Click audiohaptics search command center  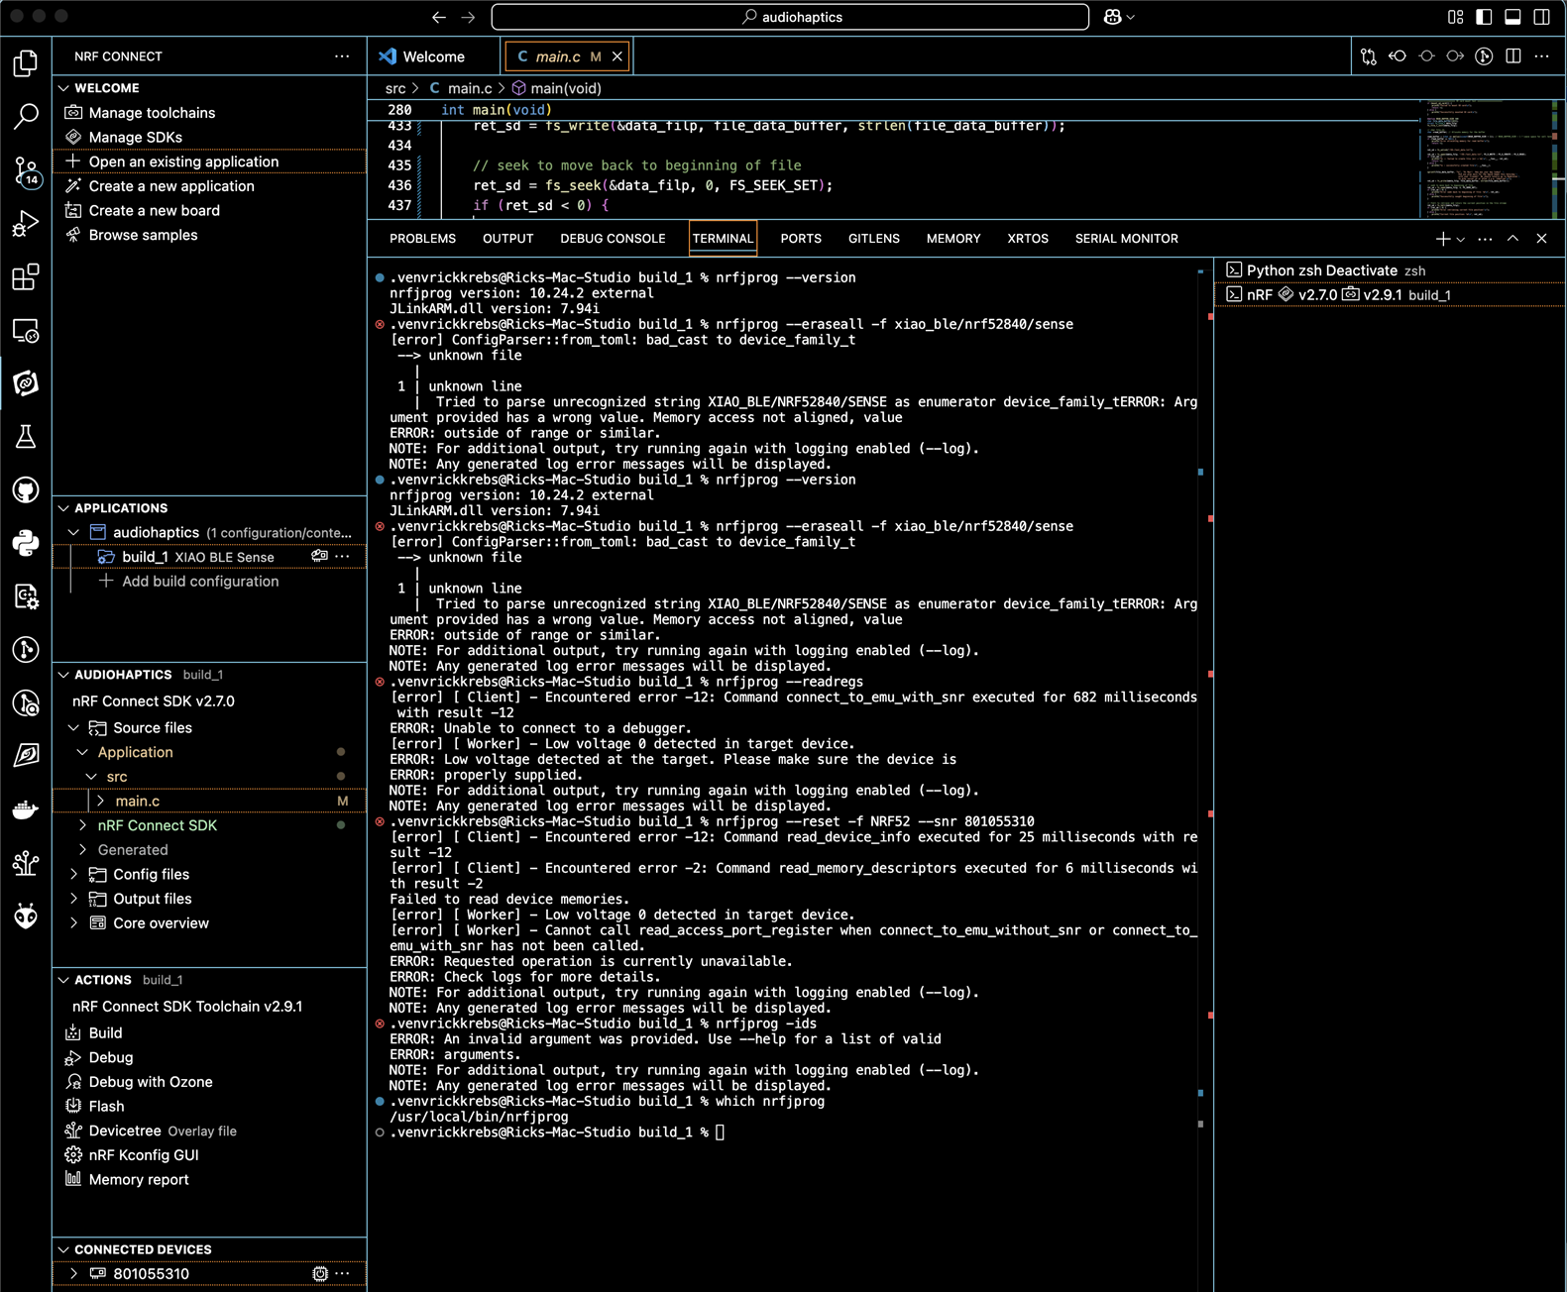(790, 17)
